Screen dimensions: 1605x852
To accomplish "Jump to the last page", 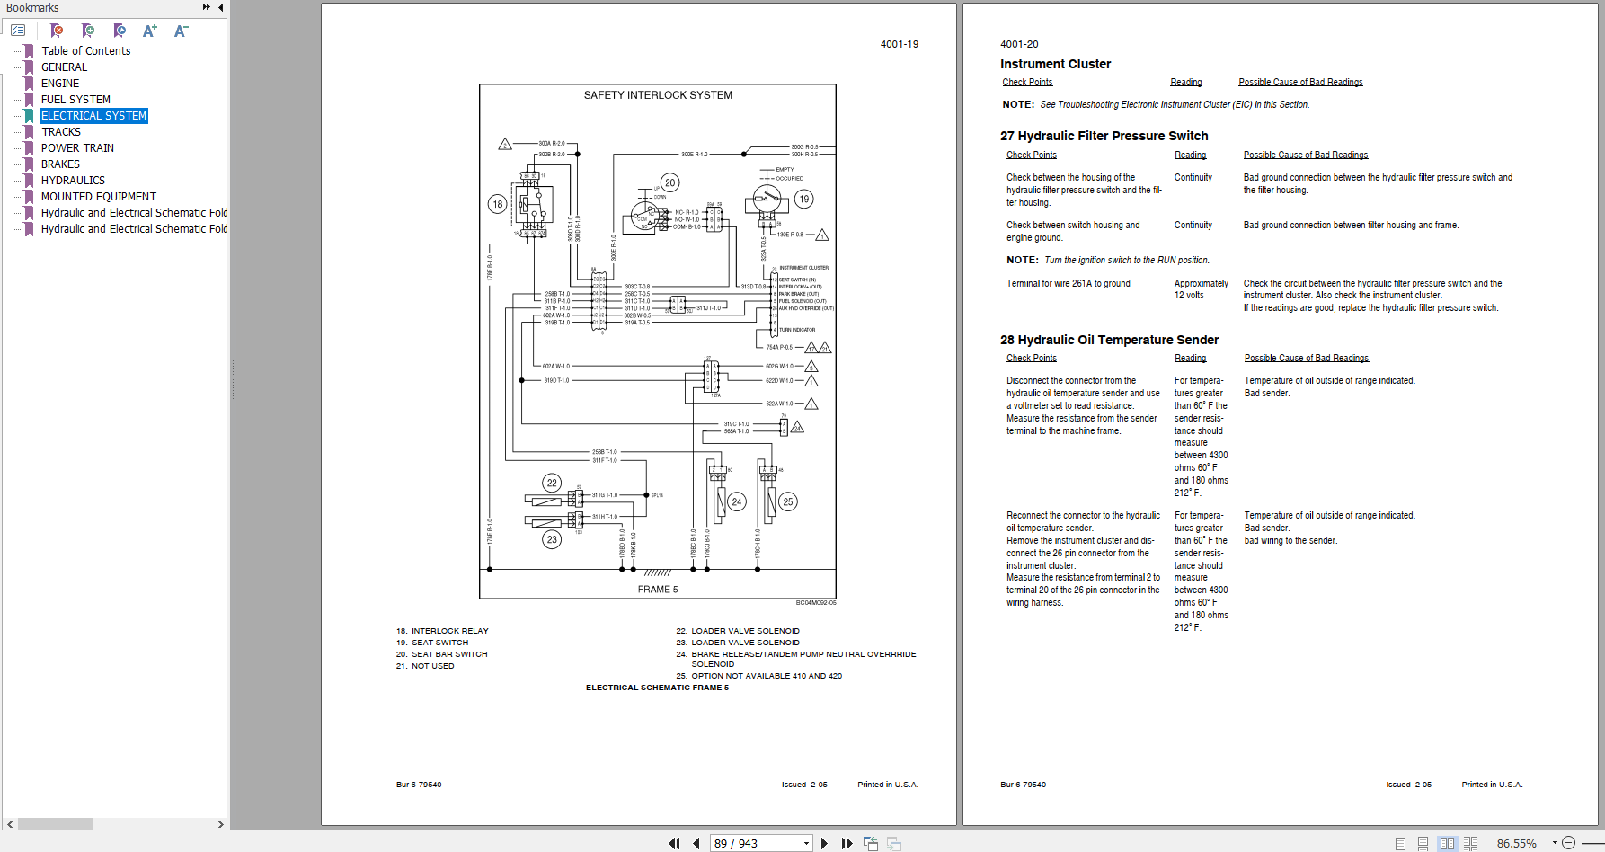I will pyautogui.click(x=847, y=843).
